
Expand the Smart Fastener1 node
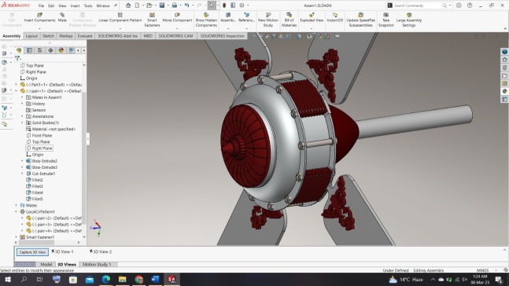(x=17, y=237)
